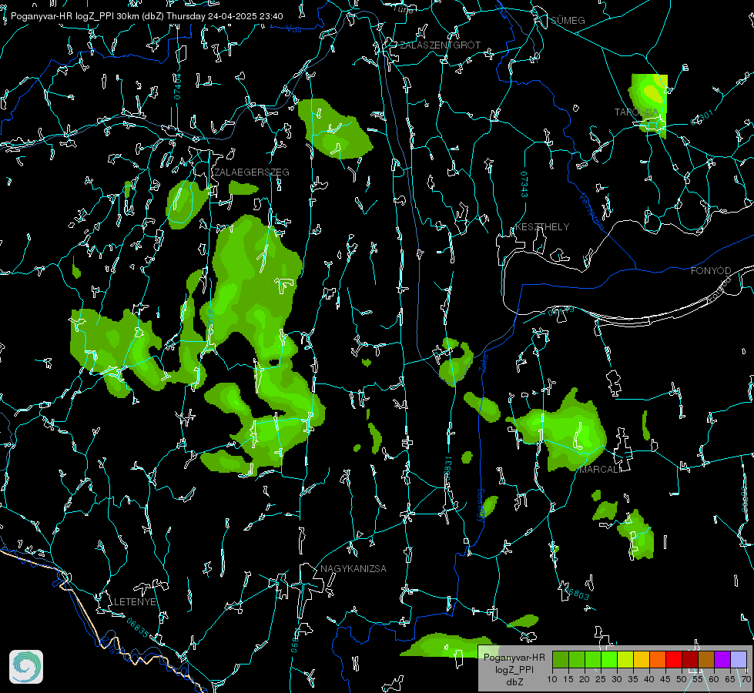Select the logZ_PPI legend label
The width and height of the screenshot is (754, 693).
[514, 669]
